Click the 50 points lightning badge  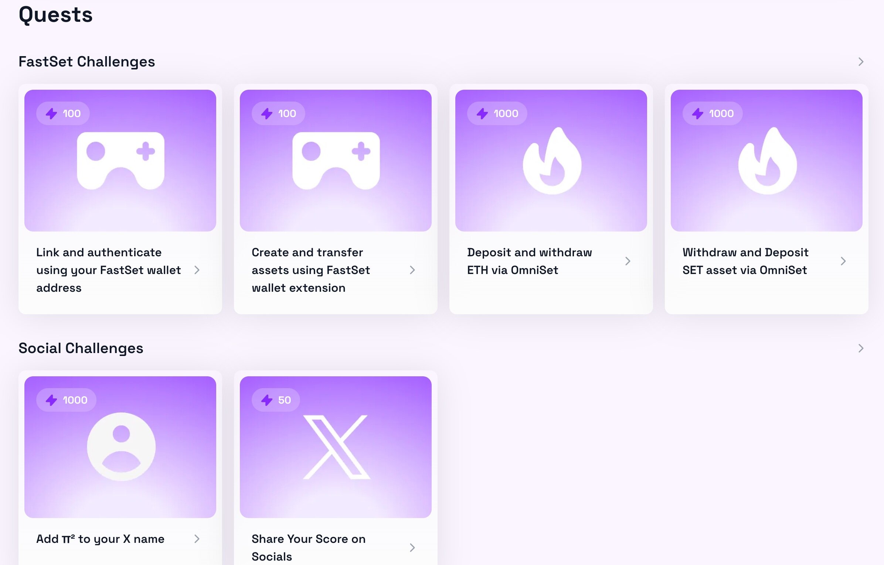point(276,400)
